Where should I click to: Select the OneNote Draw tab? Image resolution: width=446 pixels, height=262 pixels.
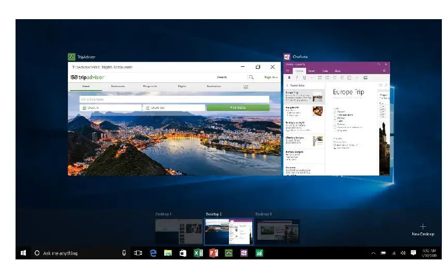(x=325, y=71)
